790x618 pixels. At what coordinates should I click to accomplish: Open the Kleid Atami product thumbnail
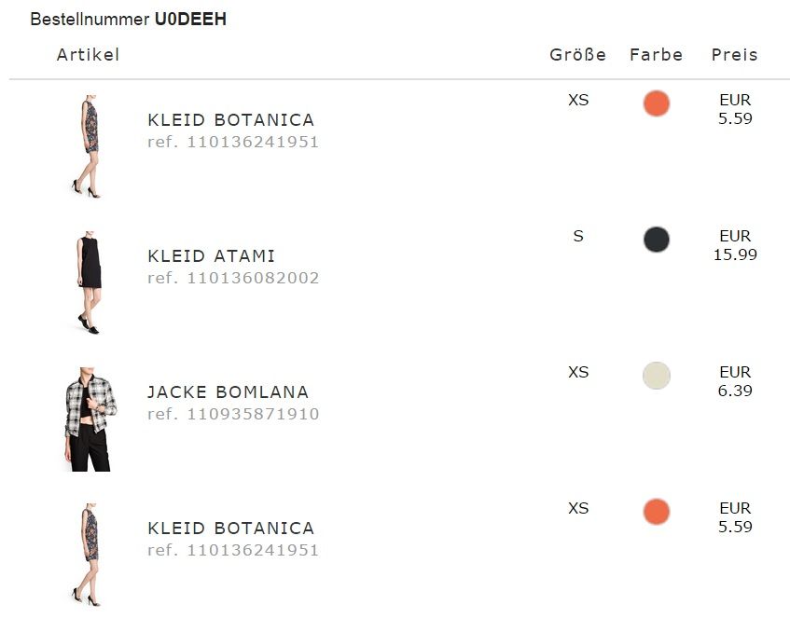89,283
